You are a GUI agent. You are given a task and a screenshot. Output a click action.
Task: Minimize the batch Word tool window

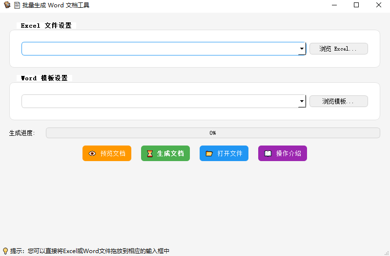click(x=334, y=5)
